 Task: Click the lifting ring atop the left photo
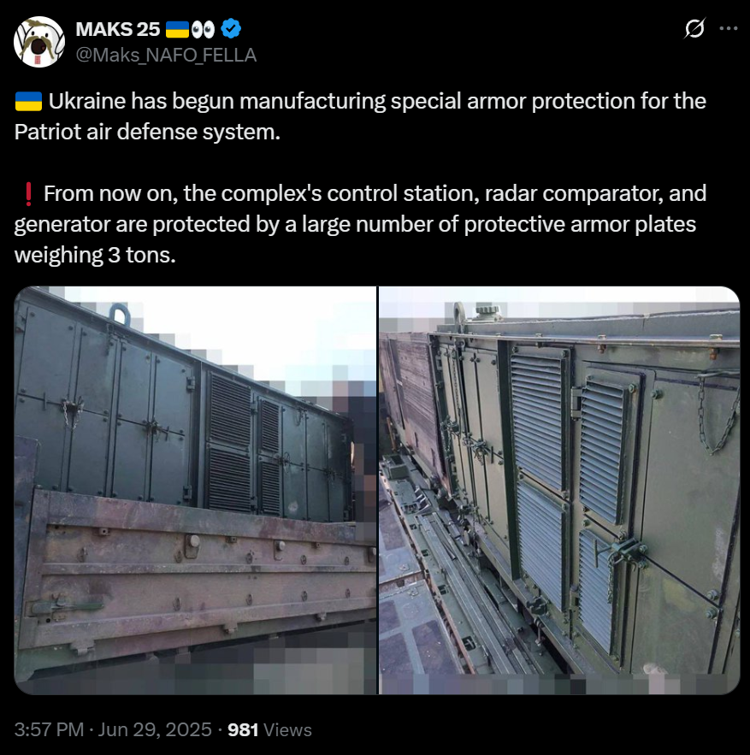(x=120, y=314)
